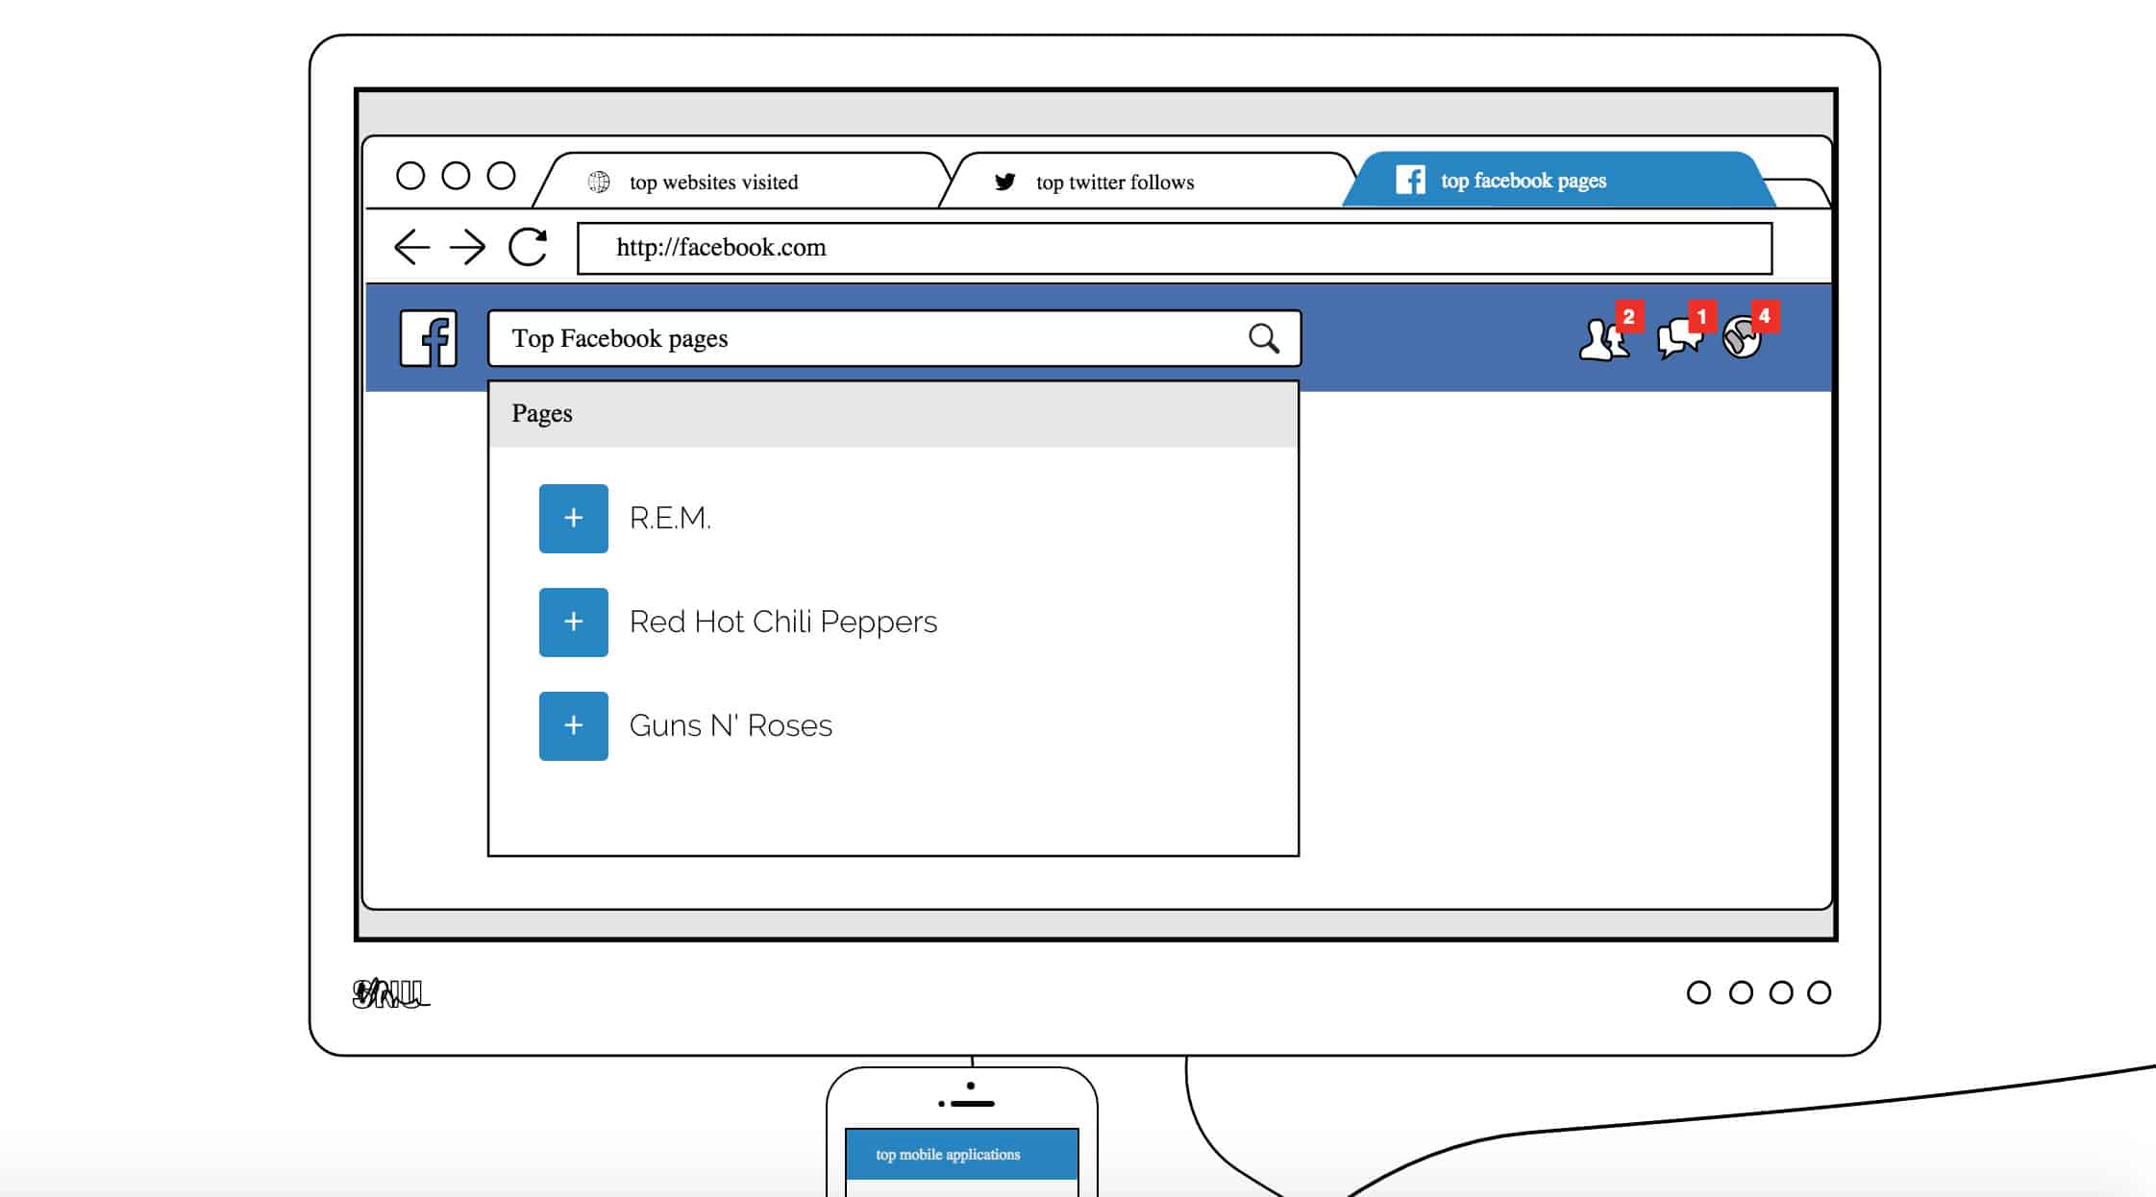The image size is (2156, 1197).
Task: Click the Twitter bird tab icon
Action: 1005,182
